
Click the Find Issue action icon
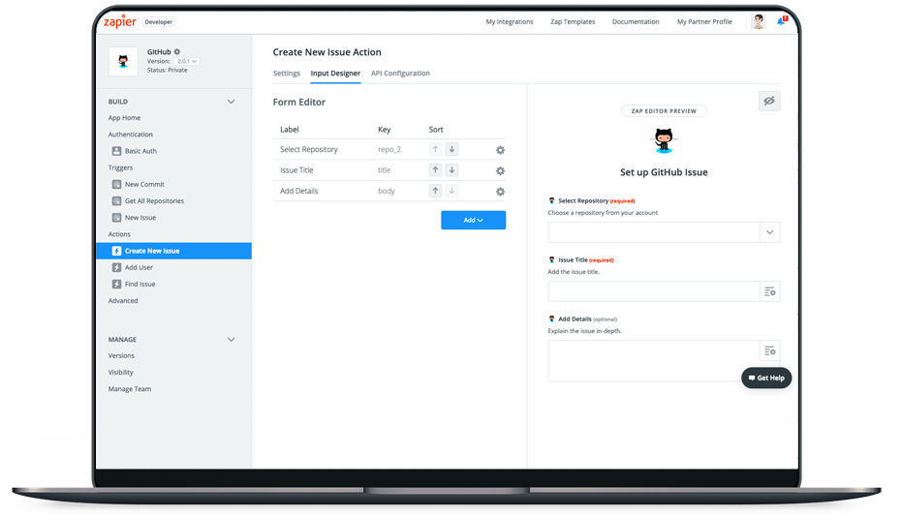117,285
